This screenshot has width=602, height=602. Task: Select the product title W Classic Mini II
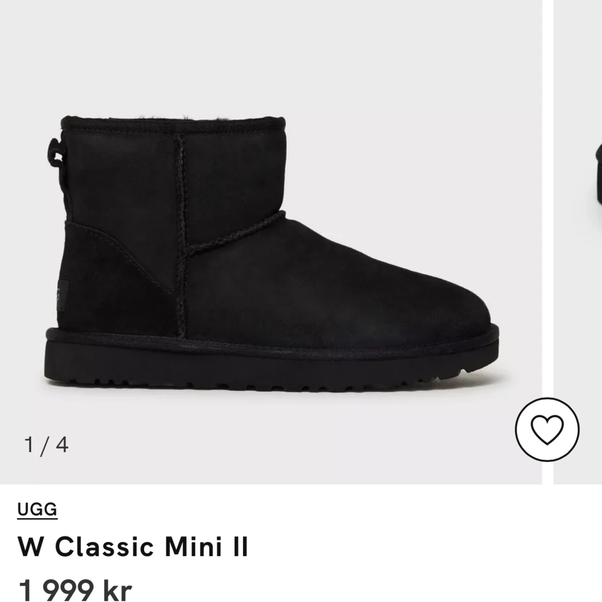coord(132,546)
